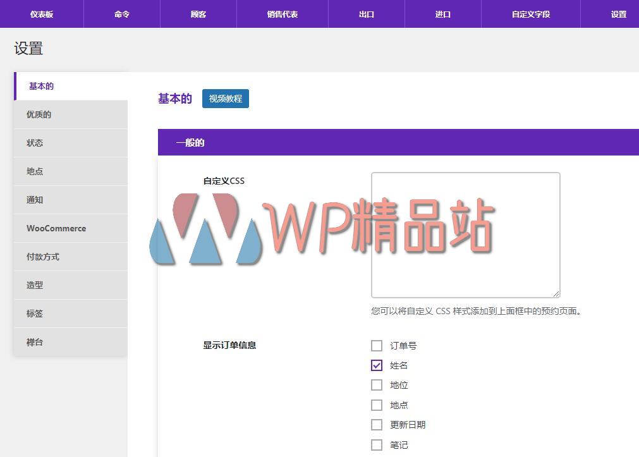Click inside the 自定义CSS text area
This screenshot has width=639, height=457.
(x=465, y=234)
